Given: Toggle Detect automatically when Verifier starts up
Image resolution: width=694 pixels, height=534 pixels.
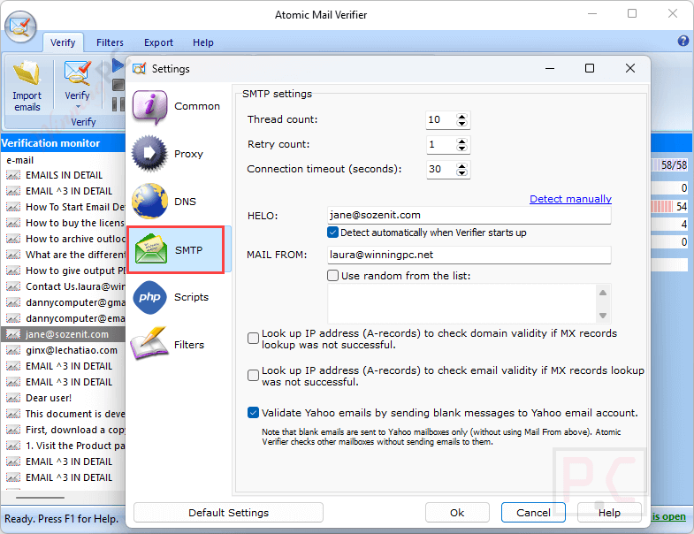Looking at the screenshot, I should [x=332, y=233].
